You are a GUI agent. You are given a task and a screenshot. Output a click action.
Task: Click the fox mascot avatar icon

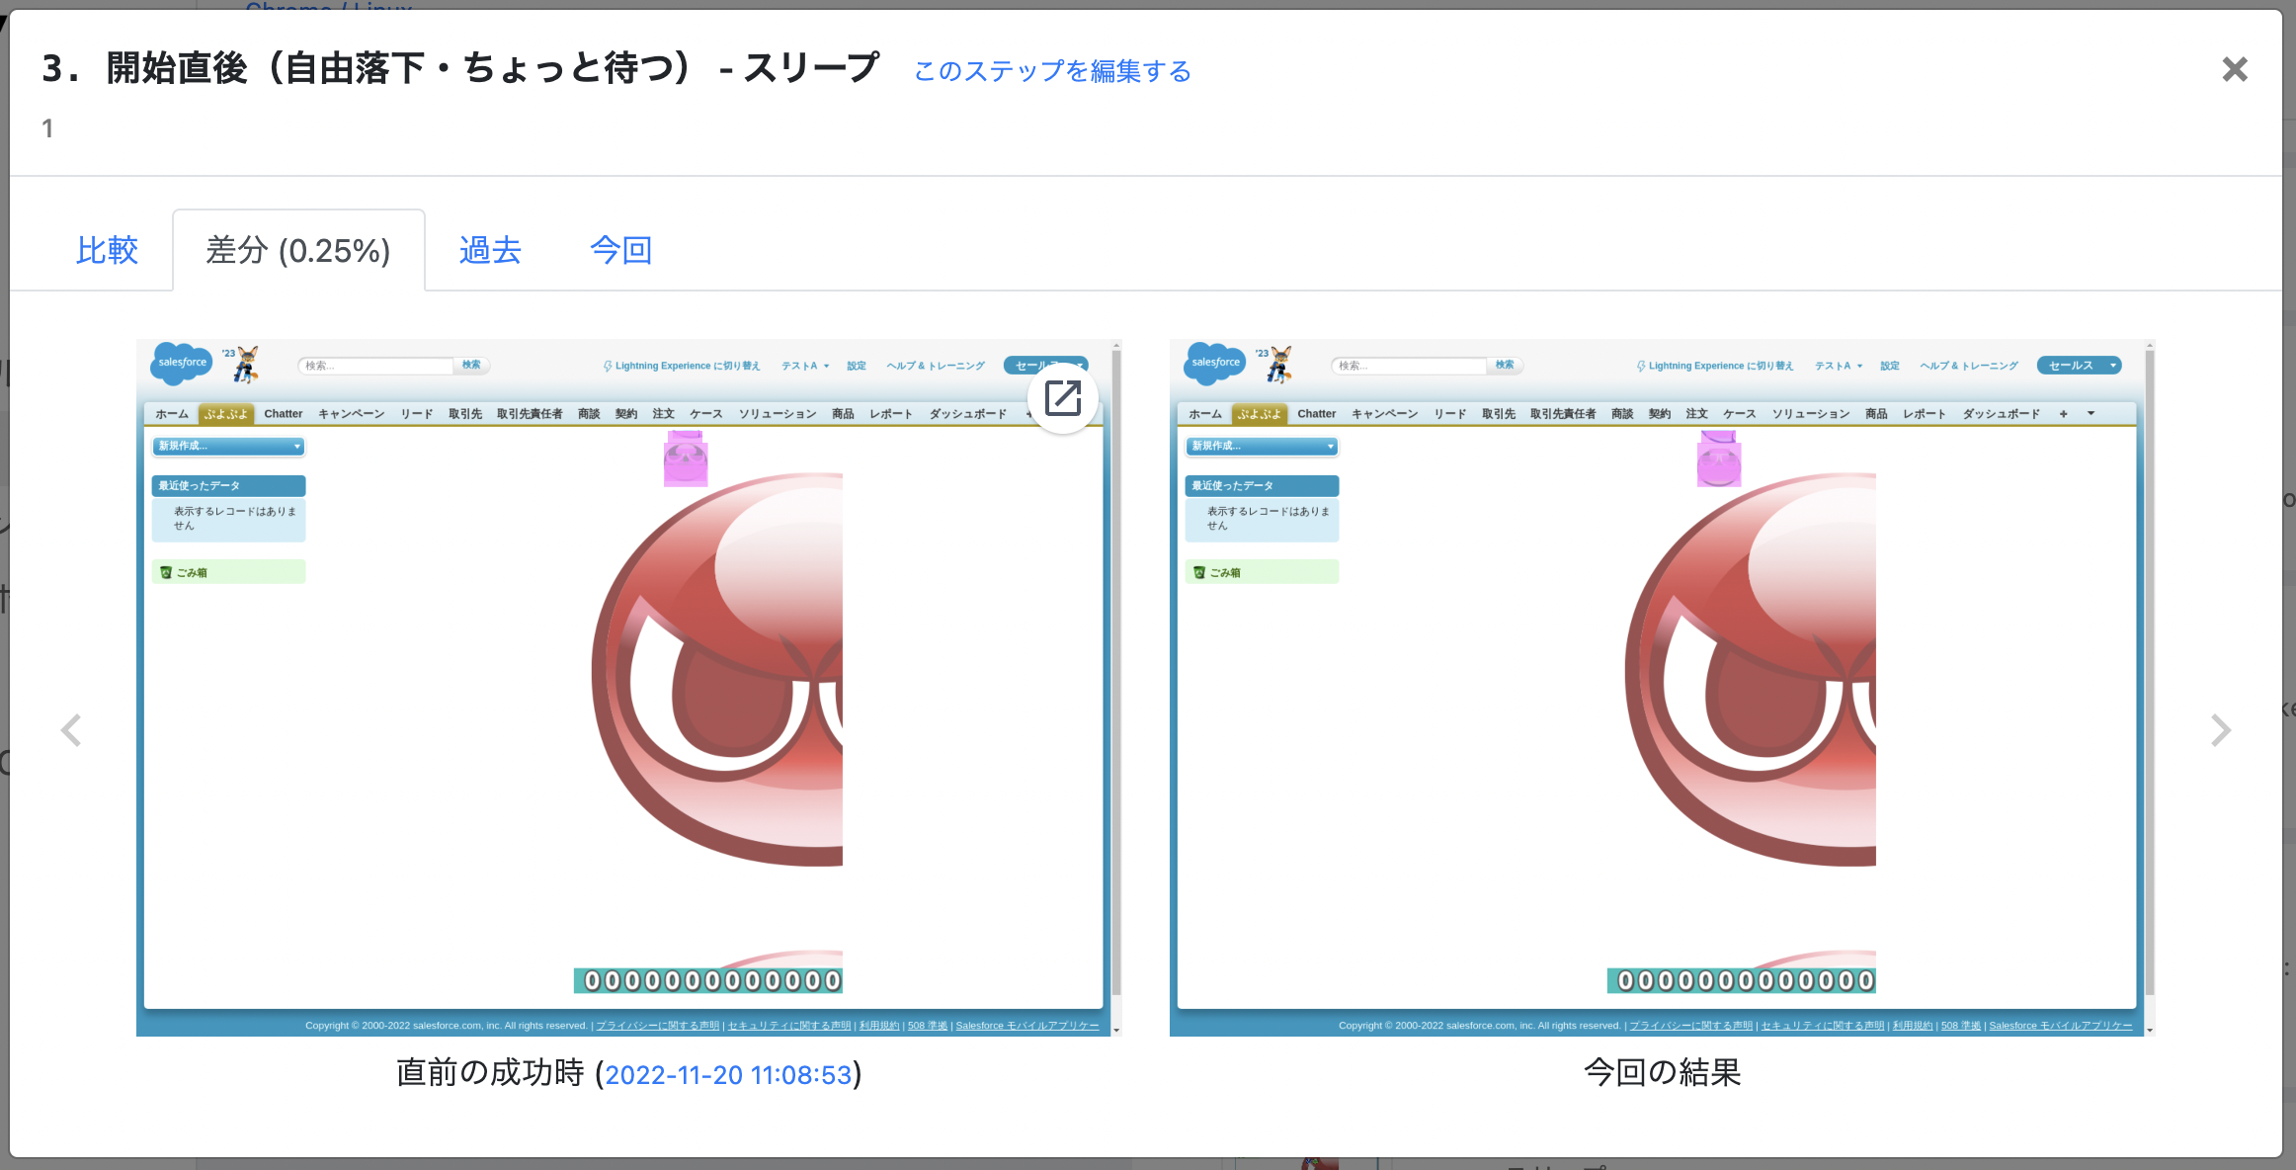[x=246, y=363]
